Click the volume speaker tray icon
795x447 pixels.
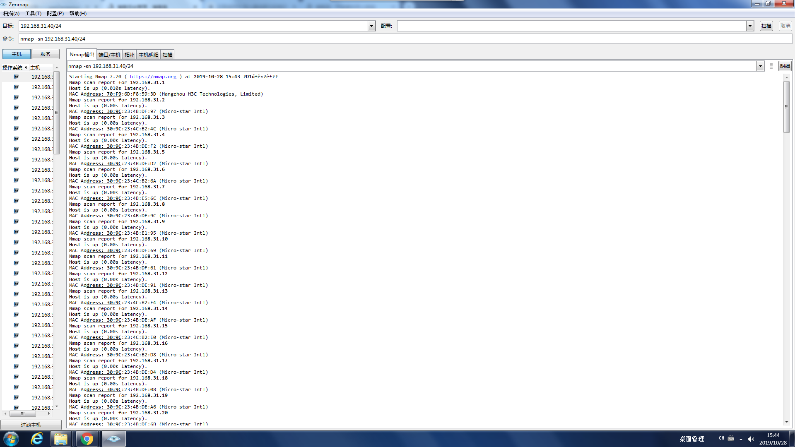[x=751, y=439]
